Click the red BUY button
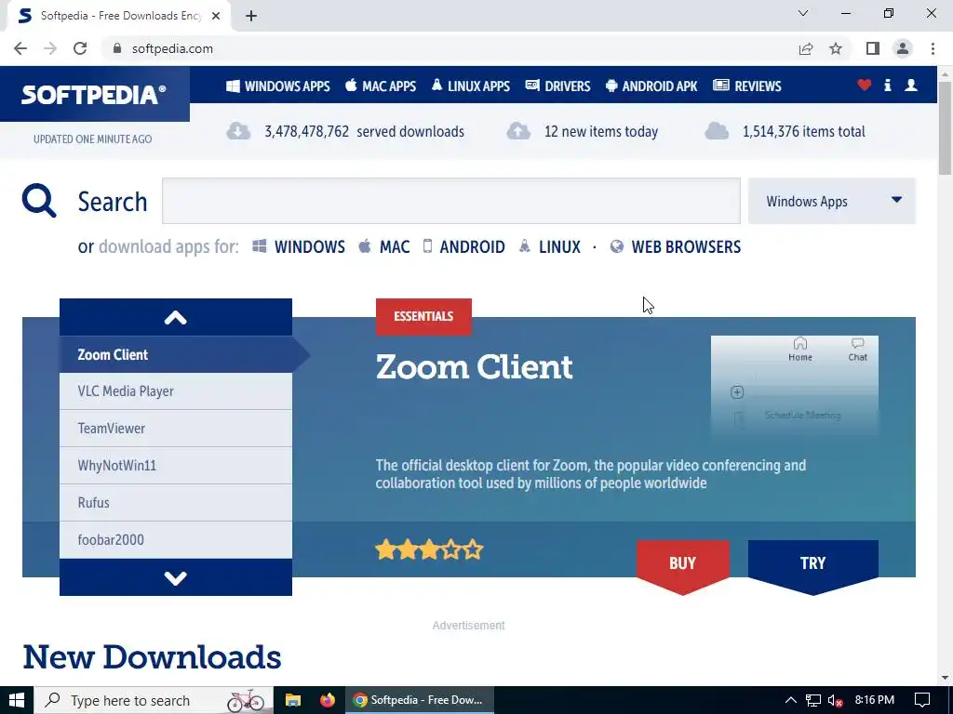The width and height of the screenshot is (953, 714). 682,566
